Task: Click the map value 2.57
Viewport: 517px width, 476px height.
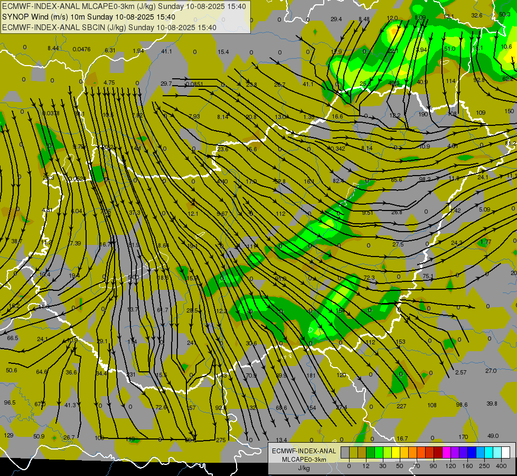Action: (460, 372)
